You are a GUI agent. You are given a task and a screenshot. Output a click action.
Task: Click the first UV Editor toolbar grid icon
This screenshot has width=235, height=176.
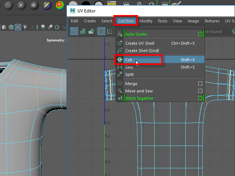(75, 32)
